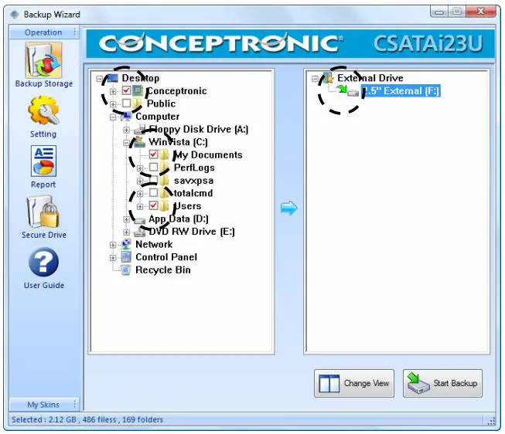
Task: Click the Floppy Disk Drive (A:) icon
Action: tap(140, 129)
